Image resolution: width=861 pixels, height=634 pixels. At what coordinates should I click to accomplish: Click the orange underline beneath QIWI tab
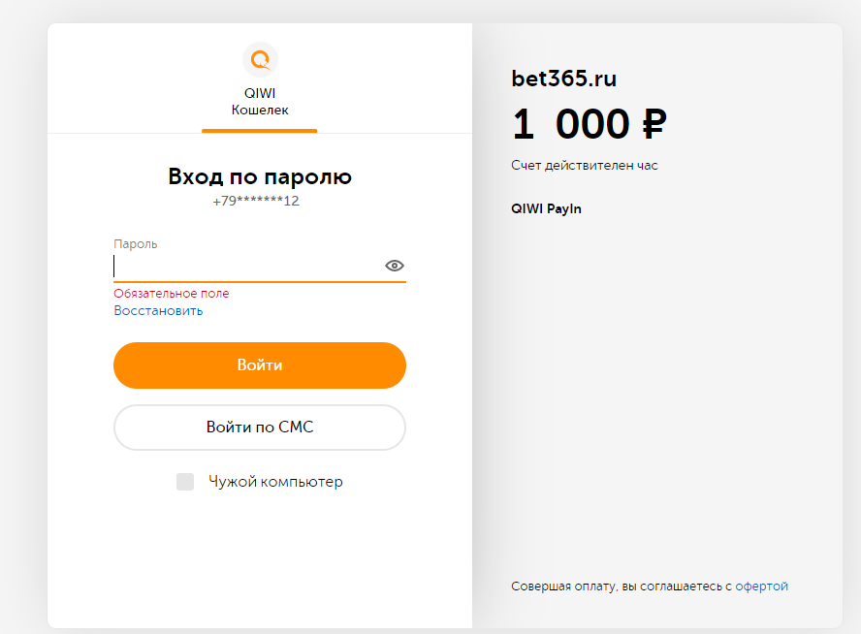point(260,131)
